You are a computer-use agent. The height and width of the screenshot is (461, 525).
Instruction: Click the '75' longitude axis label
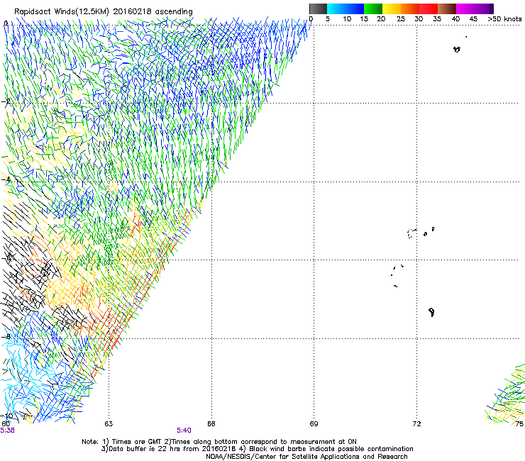[519, 424]
